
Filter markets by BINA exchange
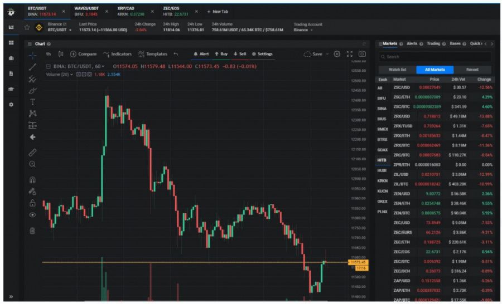[382, 109]
